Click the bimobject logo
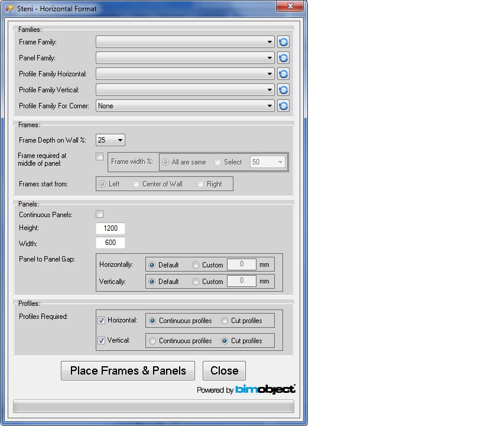Viewport: 484px width, 426px height. (265, 390)
